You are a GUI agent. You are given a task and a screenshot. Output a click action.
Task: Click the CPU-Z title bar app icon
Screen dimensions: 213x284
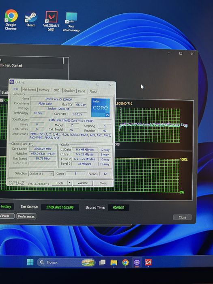pos(12,82)
